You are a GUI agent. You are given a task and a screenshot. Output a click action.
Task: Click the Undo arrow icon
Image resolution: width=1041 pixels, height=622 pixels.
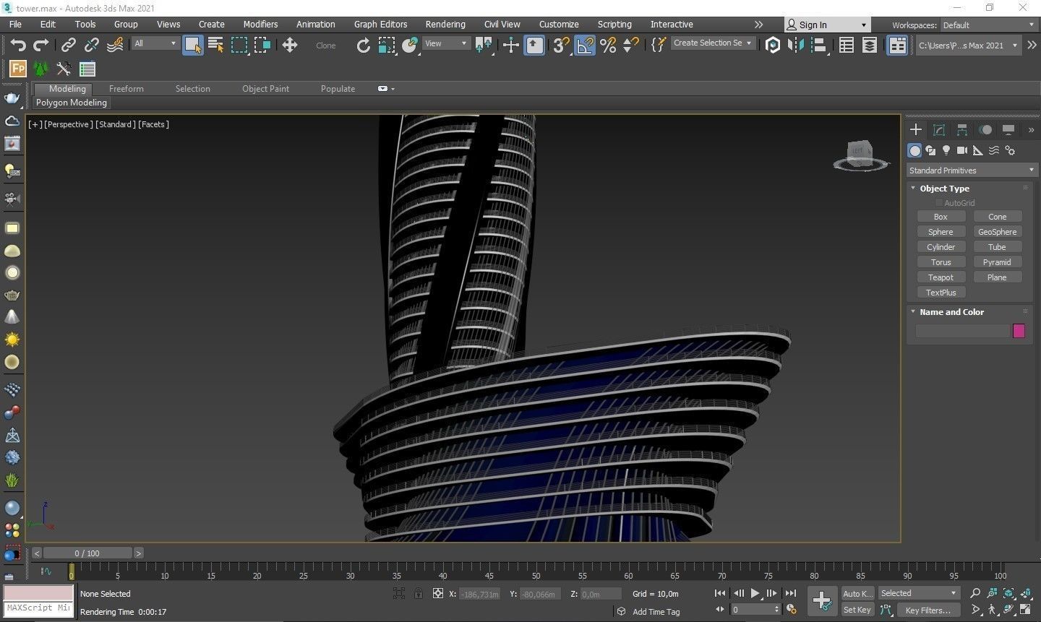(17, 46)
